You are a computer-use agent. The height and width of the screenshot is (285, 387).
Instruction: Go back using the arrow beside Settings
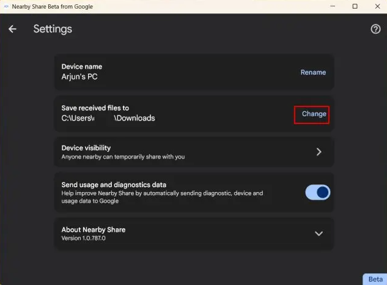(12, 29)
